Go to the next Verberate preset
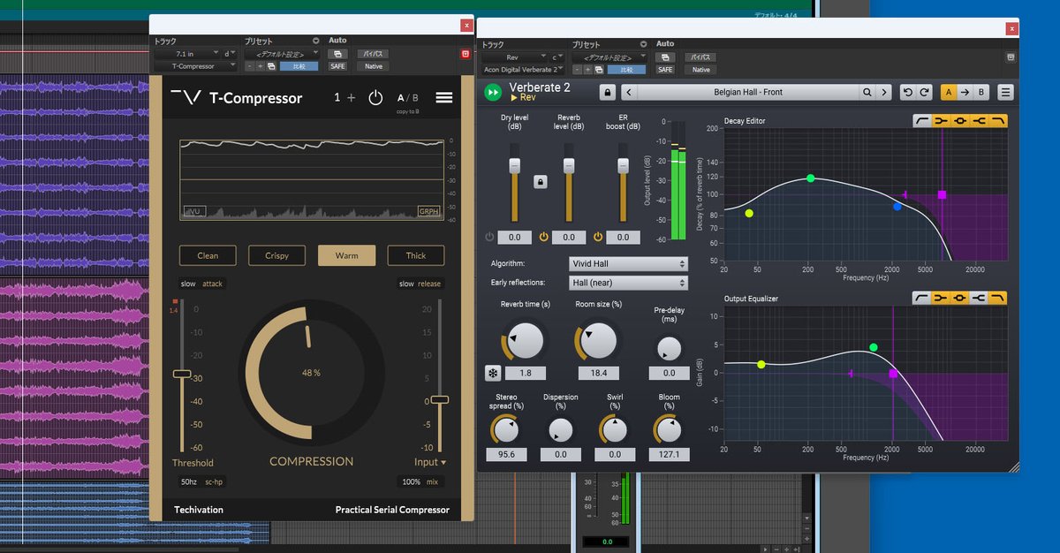 click(x=884, y=92)
